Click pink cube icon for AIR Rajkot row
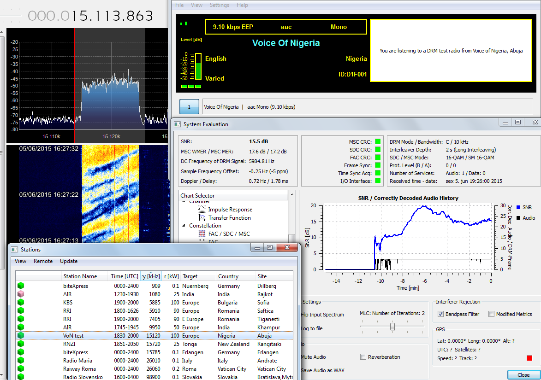The width and height of the screenshot is (541, 380). (21, 294)
